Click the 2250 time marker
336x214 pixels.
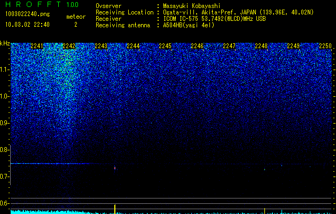coord(325,46)
